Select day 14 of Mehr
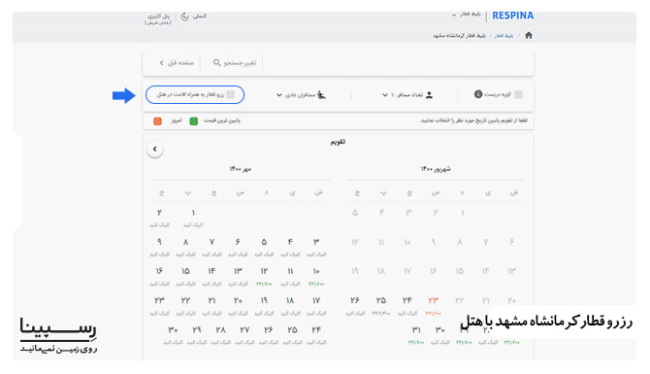The height and width of the screenshot is (374, 650). point(211,276)
